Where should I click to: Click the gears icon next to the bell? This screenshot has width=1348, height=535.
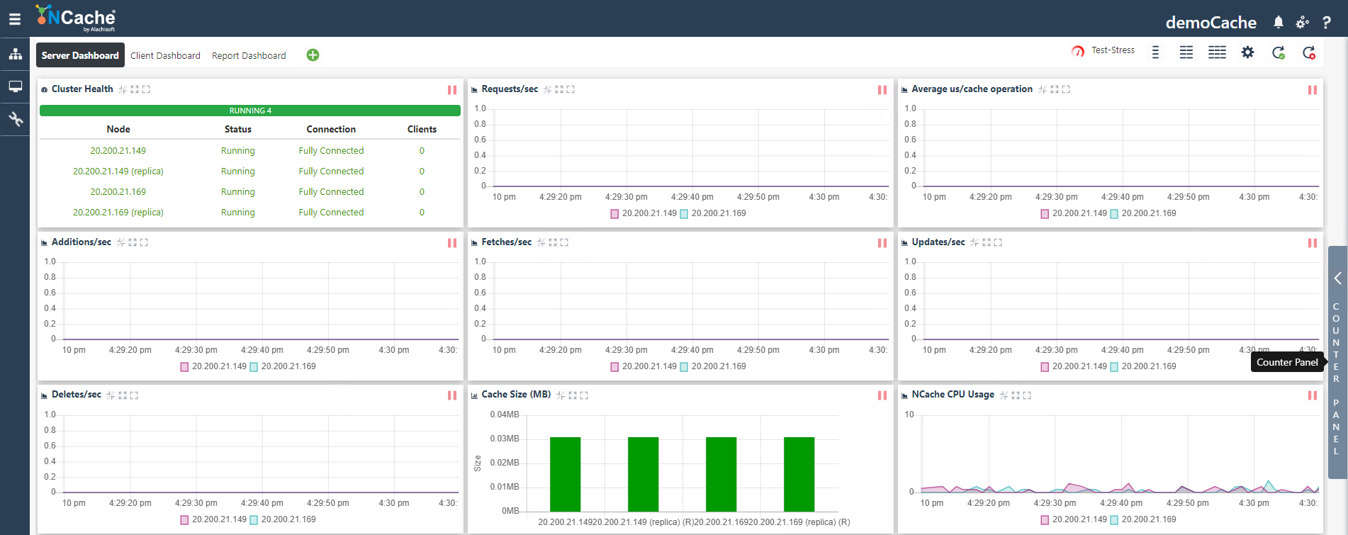coord(1303,22)
